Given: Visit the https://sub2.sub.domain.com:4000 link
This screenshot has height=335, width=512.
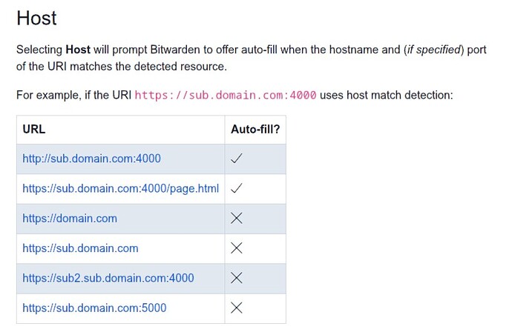Looking at the screenshot, I should point(108,278).
